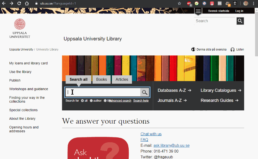
Task: Click the ask.library@ub.uu.se email link
Action: (x=172, y=145)
